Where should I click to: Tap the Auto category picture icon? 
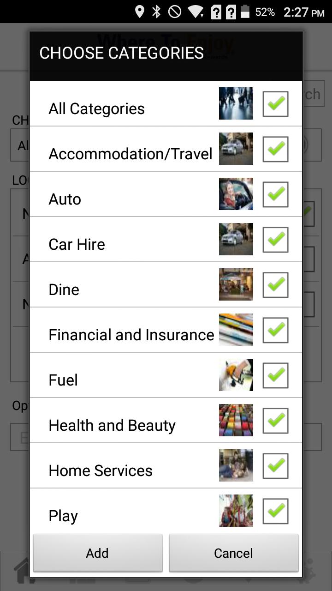pyautogui.click(x=236, y=194)
